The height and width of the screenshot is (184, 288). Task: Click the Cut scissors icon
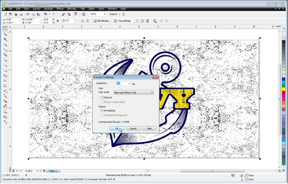tap(28, 14)
